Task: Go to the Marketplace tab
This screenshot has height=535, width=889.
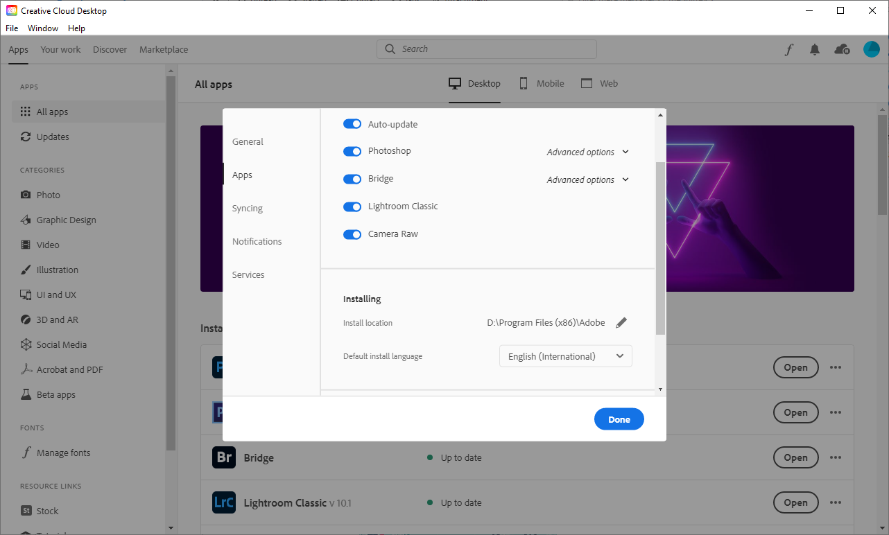Action: [x=164, y=49]
